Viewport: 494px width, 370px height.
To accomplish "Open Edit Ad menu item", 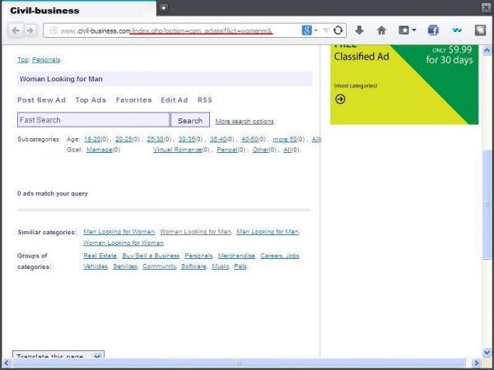I will (x=175, y=100).
